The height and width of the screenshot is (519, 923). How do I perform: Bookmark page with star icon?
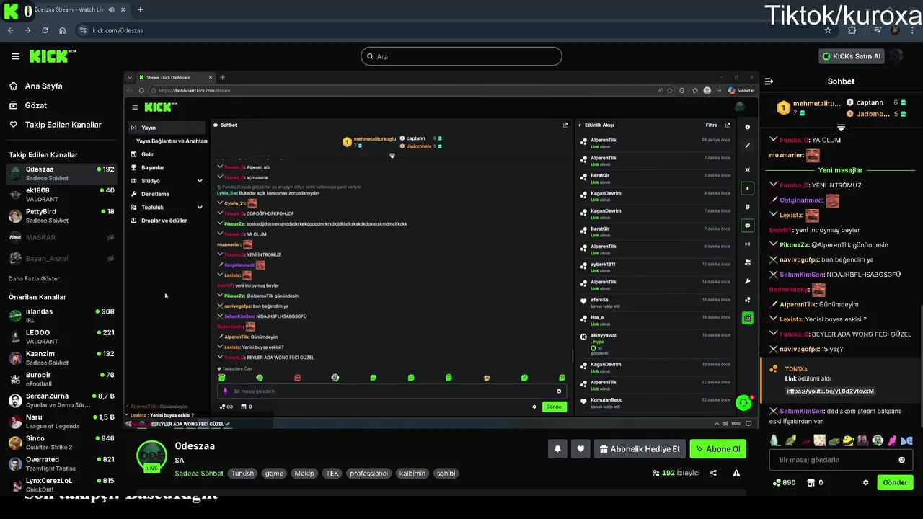828,30
